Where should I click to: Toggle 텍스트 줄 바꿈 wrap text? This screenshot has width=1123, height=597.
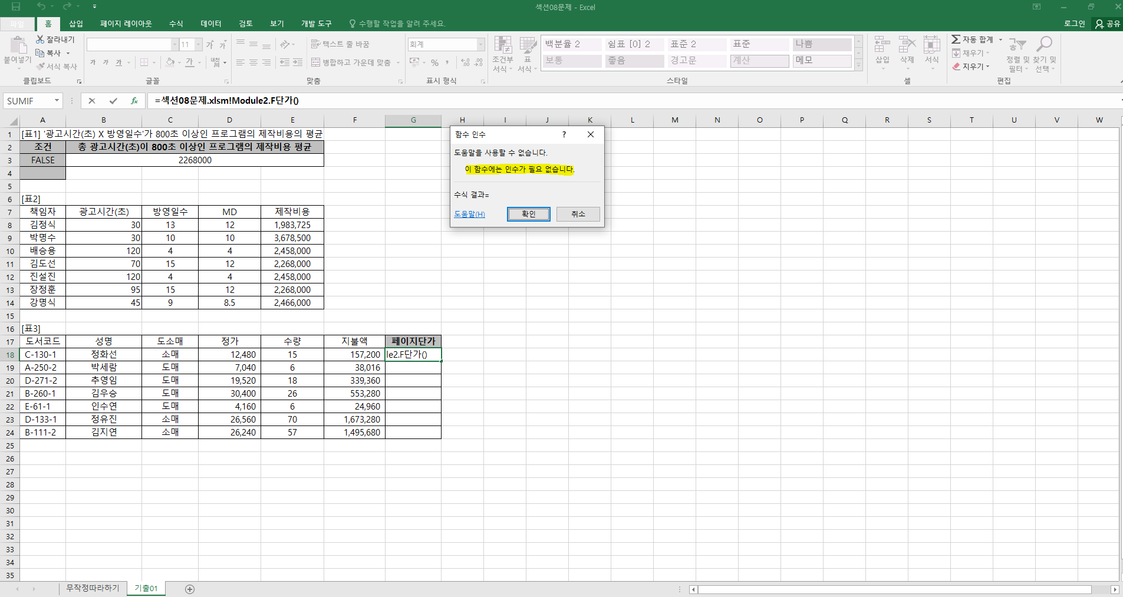pyautogui.click(x=340, y=44)
